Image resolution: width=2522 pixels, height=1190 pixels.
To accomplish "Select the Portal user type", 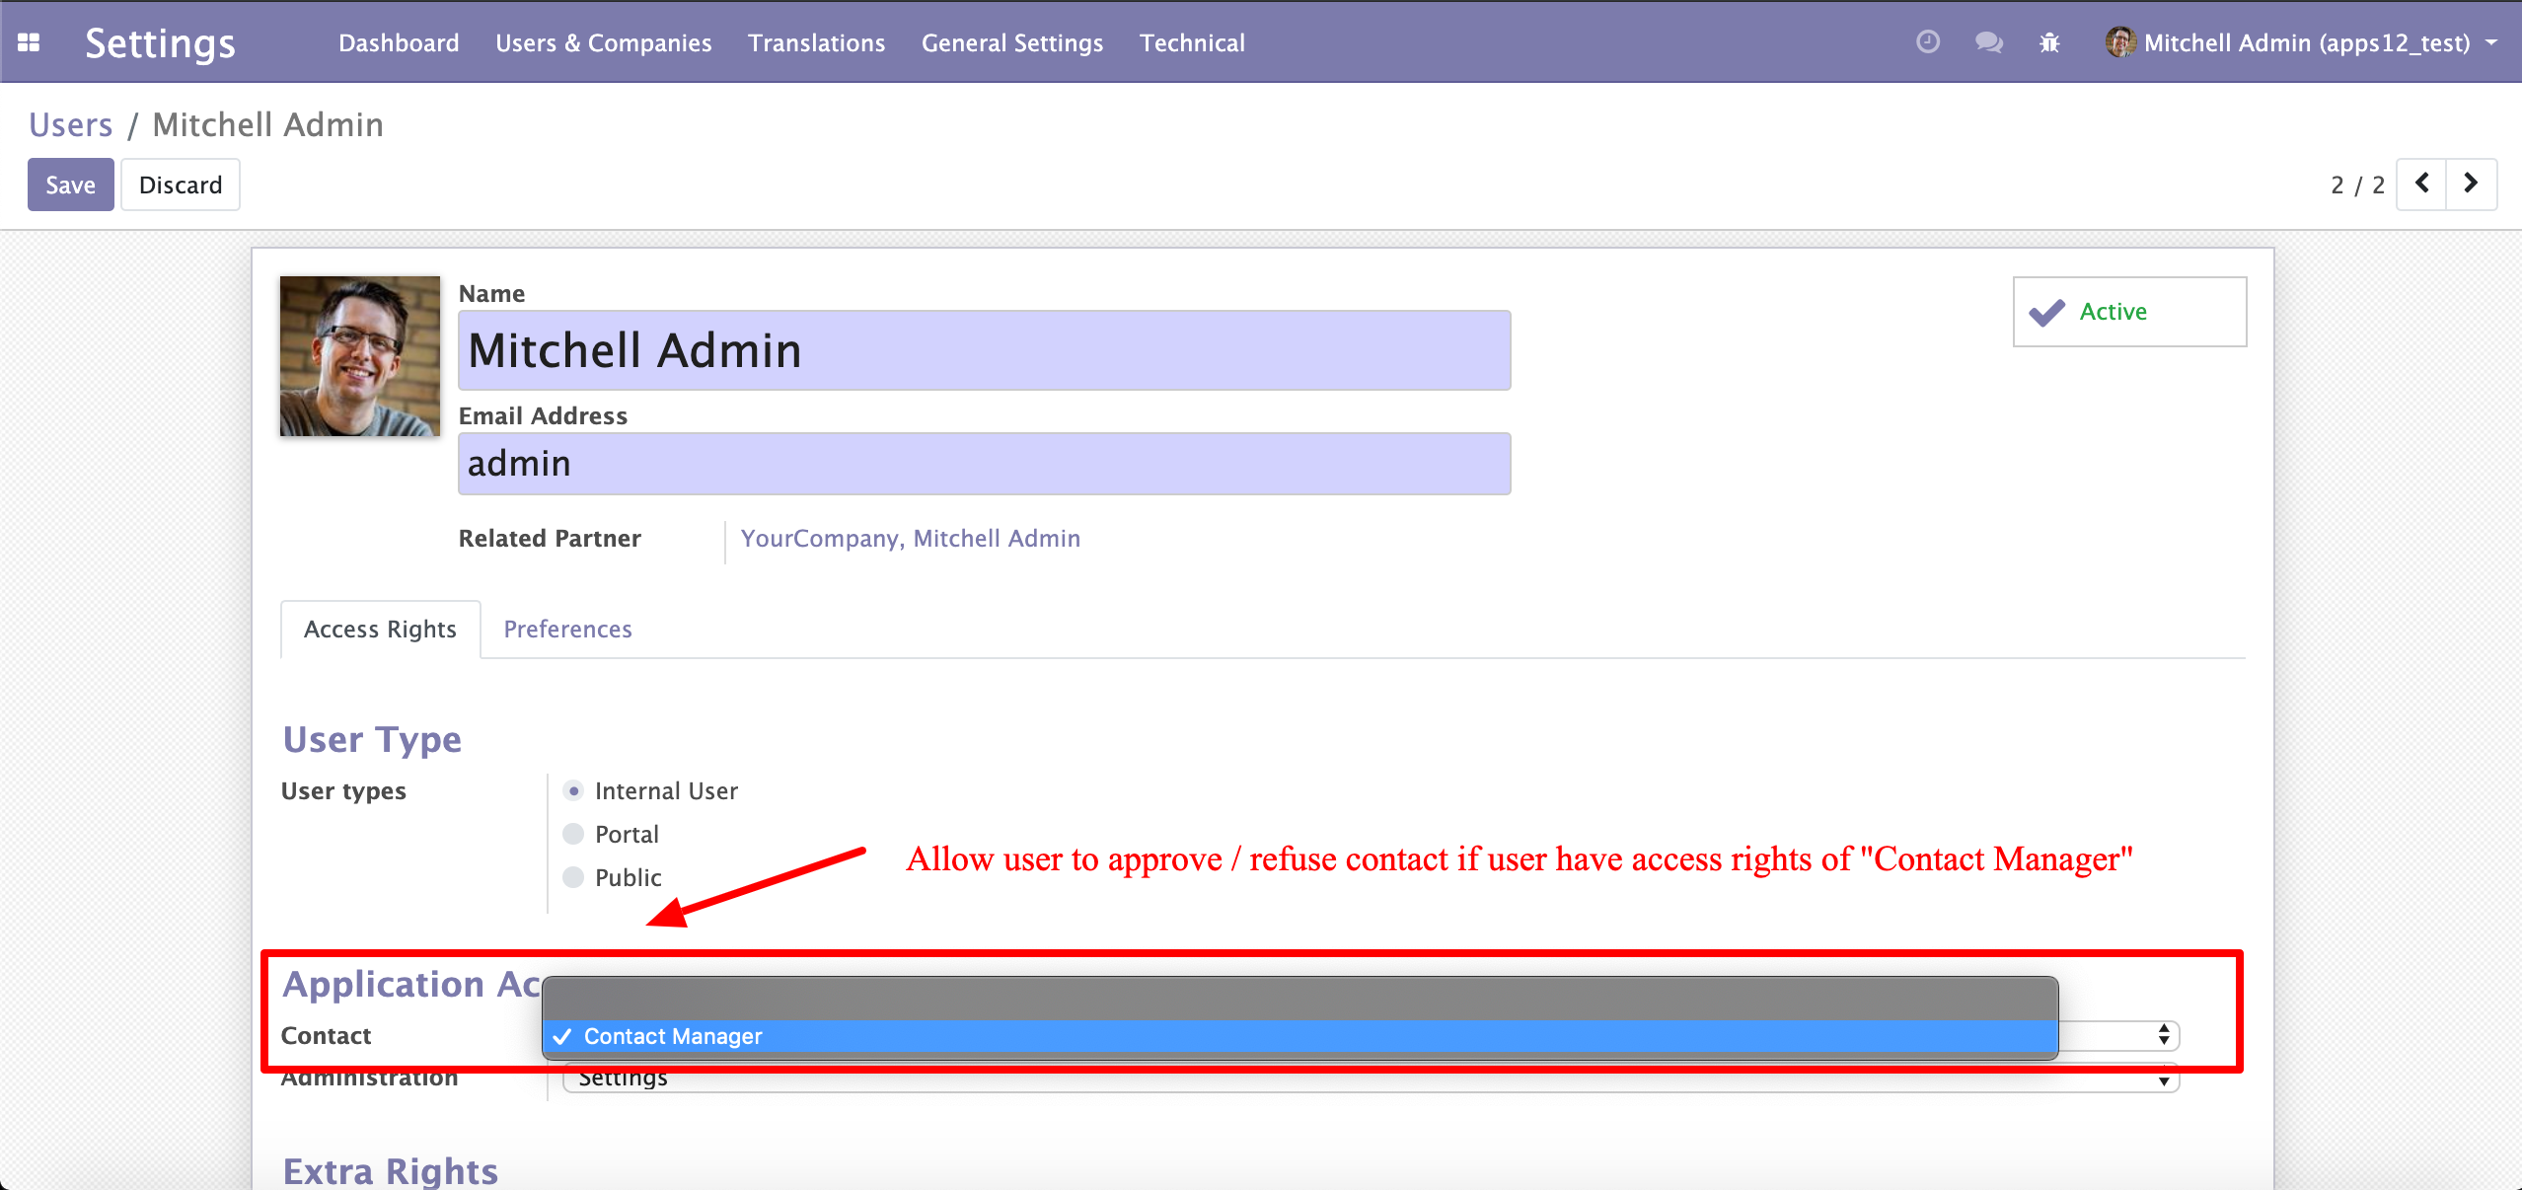I will click(573, 835).
